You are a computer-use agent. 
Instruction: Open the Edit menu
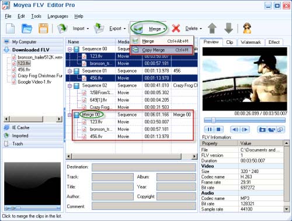(x=21, y=16)
